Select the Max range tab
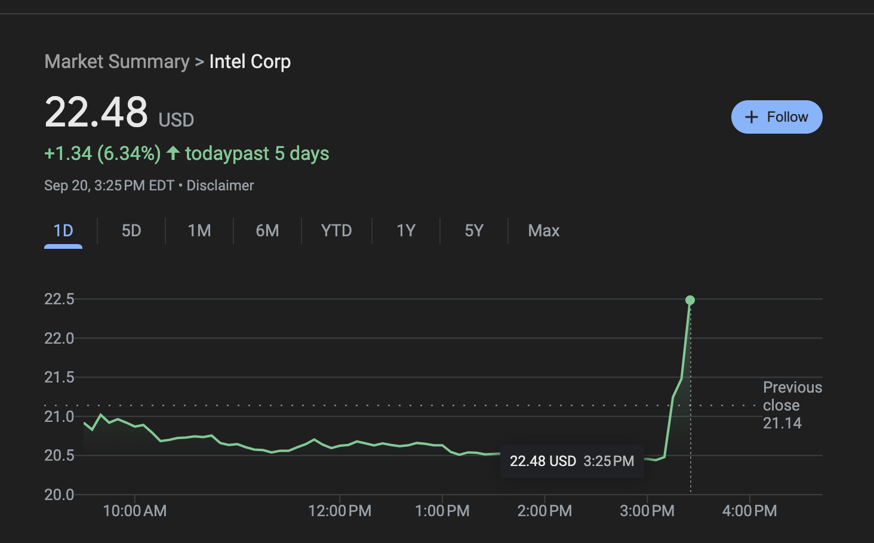The height and width of the screenshot is (543, 874). click(x=543, y=231)
